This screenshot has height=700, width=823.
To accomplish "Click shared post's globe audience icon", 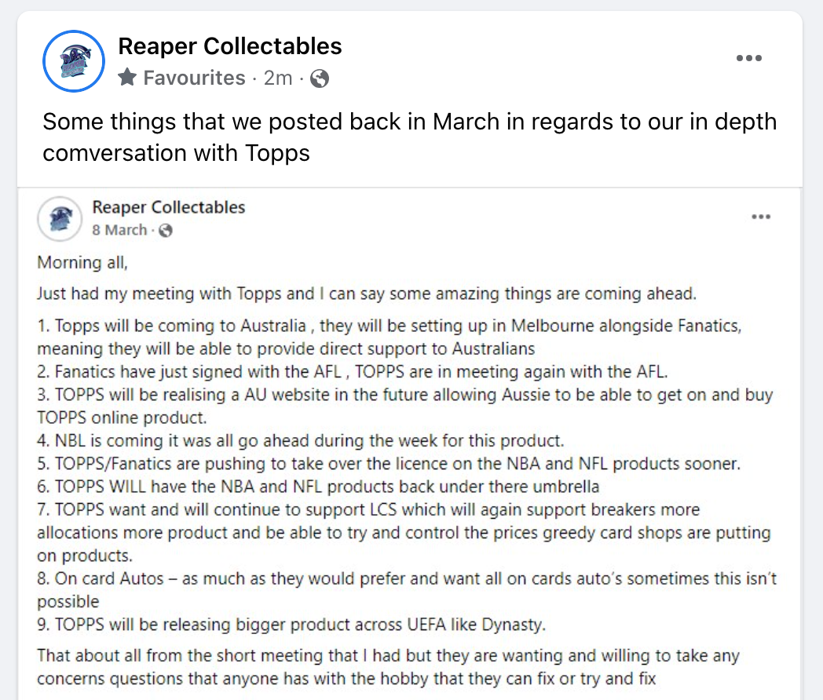I will click(x=166, y=231).
